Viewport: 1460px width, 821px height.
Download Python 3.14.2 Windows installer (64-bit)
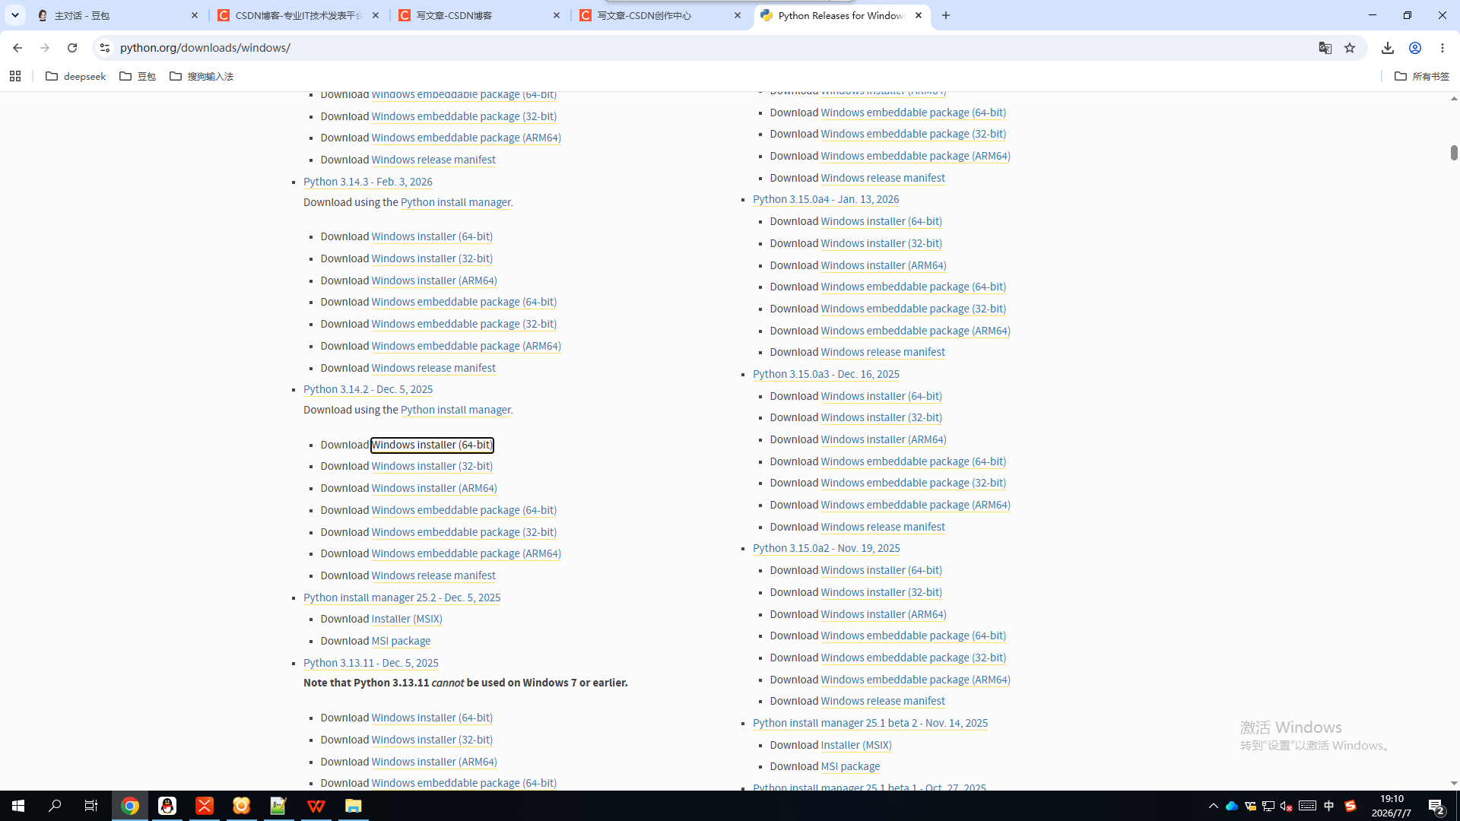tap(432, 445)
